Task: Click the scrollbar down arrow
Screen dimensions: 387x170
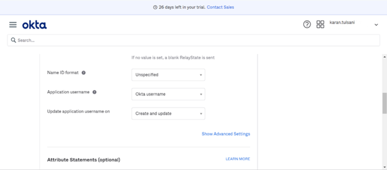Action: 384,167
